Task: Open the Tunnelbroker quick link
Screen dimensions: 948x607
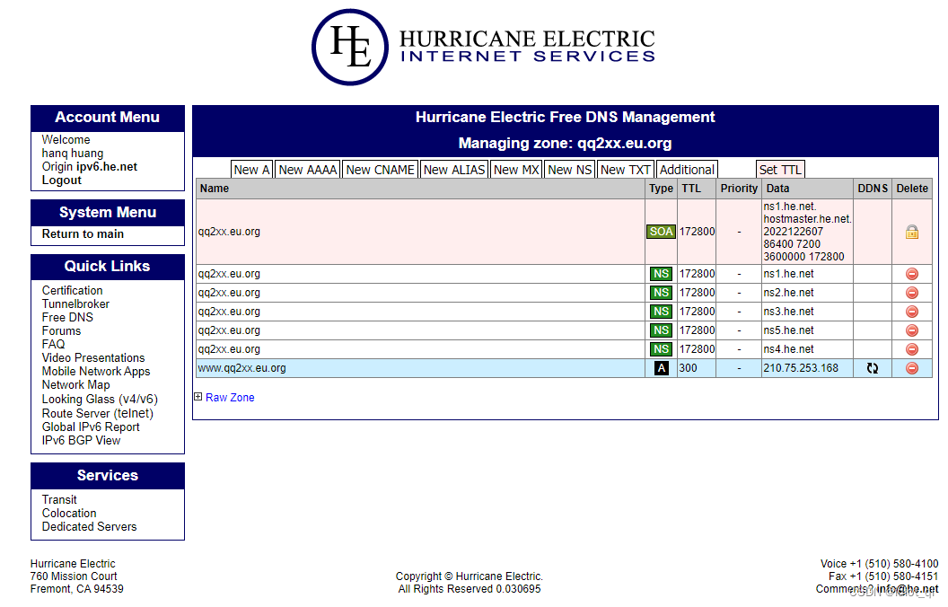Action: click(x=75, y=304)
